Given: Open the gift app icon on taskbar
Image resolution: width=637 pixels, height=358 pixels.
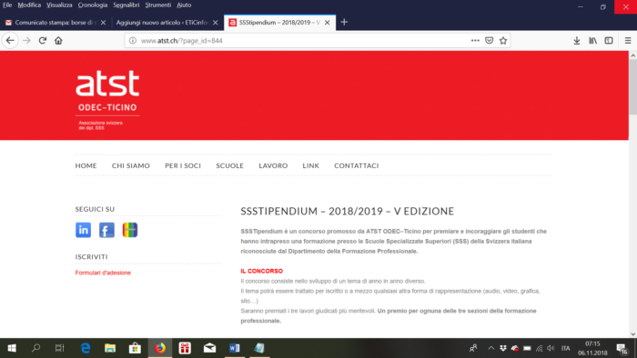Looking at the screenshot, I should [x=185, y=348].
